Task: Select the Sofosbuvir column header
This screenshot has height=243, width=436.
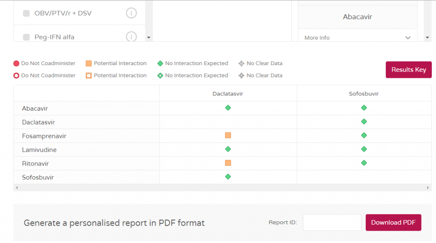Action: (x=364, y=94)
